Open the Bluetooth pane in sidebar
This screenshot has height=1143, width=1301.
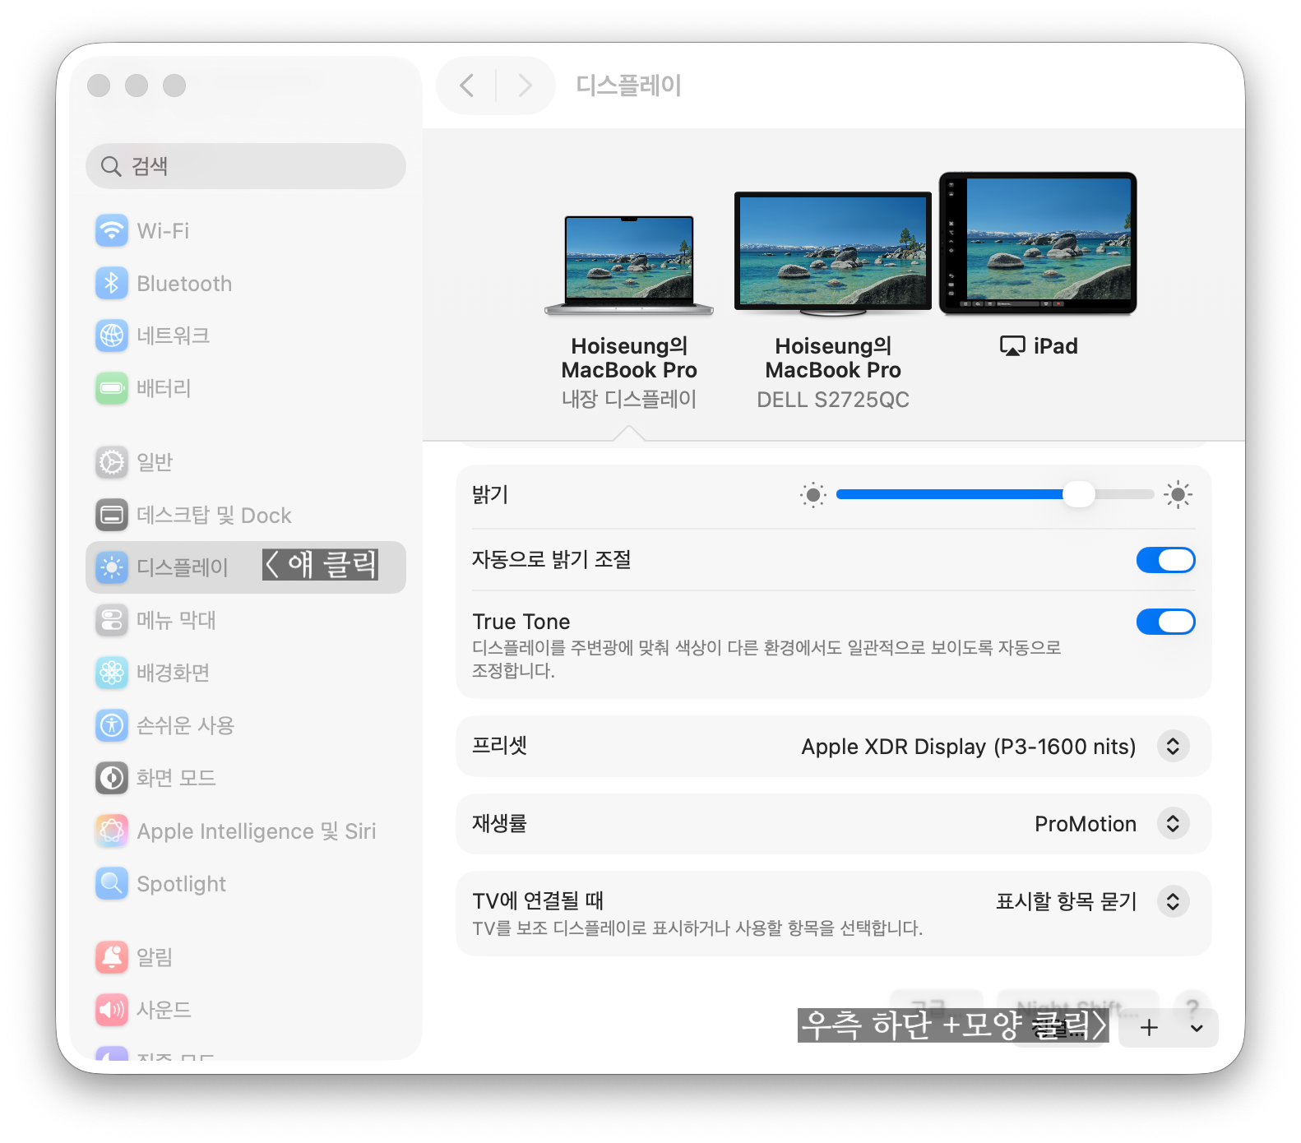(245, 284)
